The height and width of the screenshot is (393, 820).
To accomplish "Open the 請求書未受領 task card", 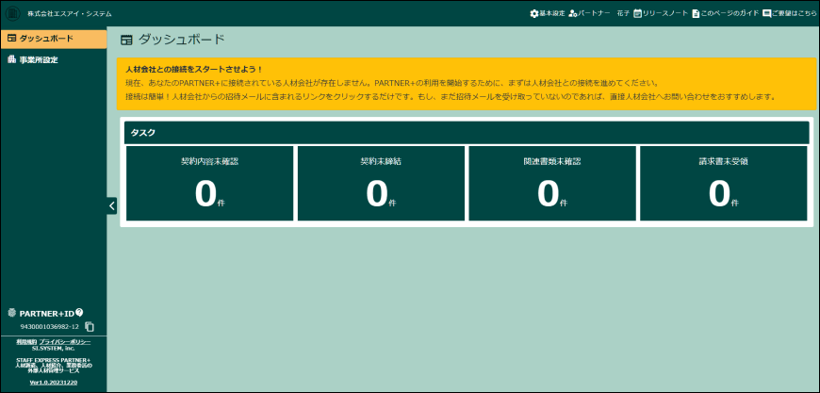I will tap(724, 184).
